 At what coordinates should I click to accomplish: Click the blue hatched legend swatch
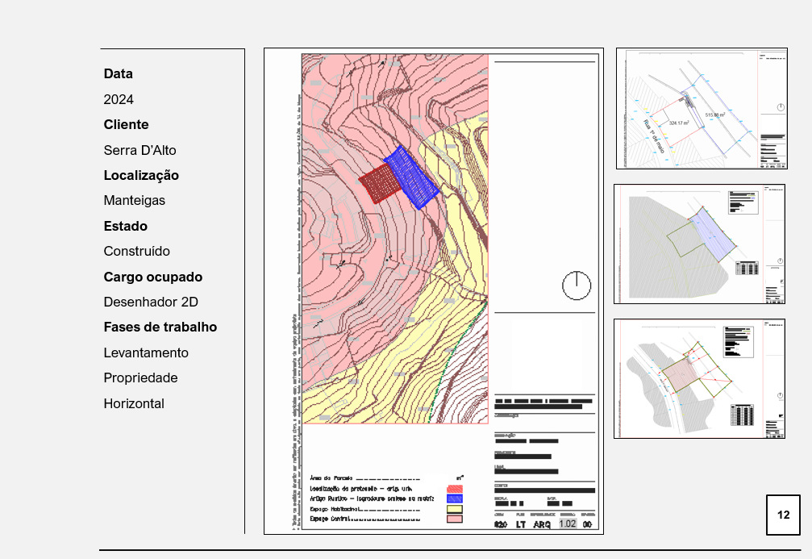[x=455, y=499]
